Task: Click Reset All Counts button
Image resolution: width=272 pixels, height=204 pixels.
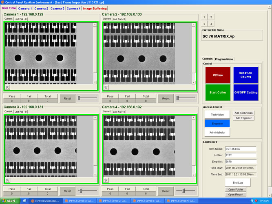Action: click(x=246, y=75)
